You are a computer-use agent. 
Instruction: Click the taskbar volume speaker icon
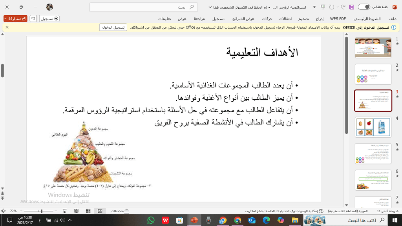[62, 220]
